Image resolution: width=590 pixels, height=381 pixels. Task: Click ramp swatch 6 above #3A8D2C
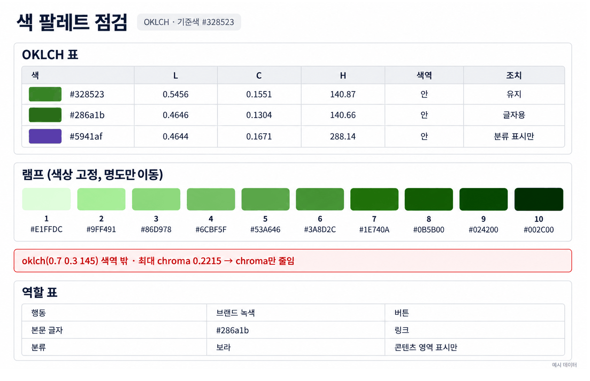tap(320, 199)
